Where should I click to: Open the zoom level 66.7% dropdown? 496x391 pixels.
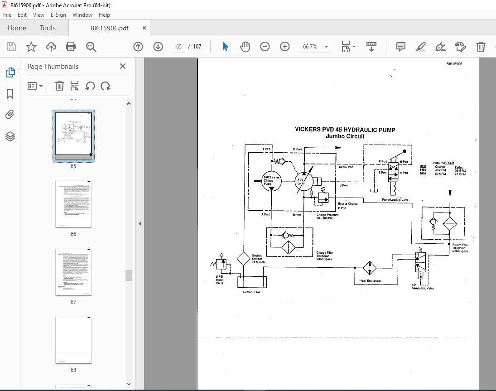[326, 47]
